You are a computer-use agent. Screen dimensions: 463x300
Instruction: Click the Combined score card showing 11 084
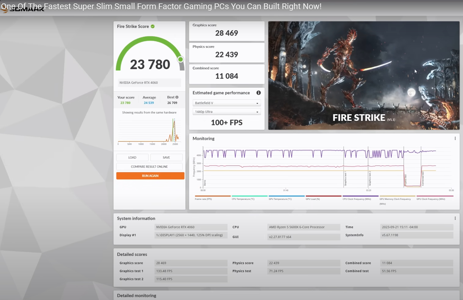click(227, 74)
